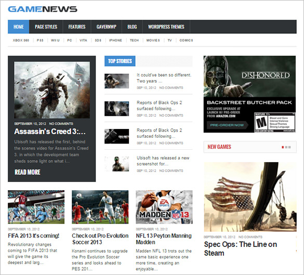Go to the Movies category
Screen dimensions: 304x275
(x=153, y=41)
